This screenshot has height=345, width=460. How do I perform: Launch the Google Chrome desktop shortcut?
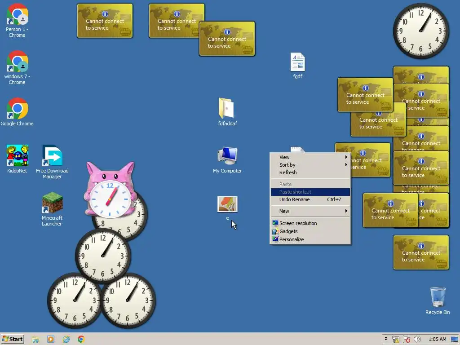pos(17,112)
